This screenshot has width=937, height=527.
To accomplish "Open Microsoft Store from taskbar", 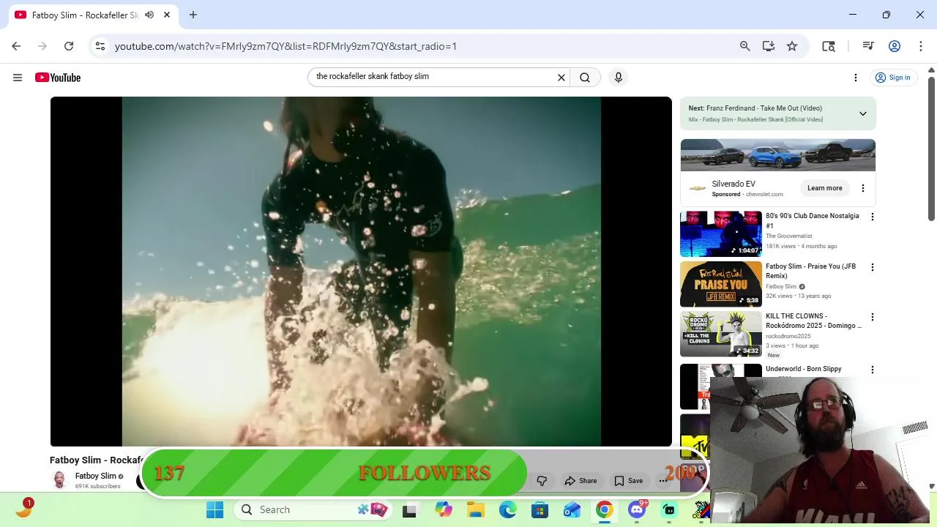I will coord(540,510).
